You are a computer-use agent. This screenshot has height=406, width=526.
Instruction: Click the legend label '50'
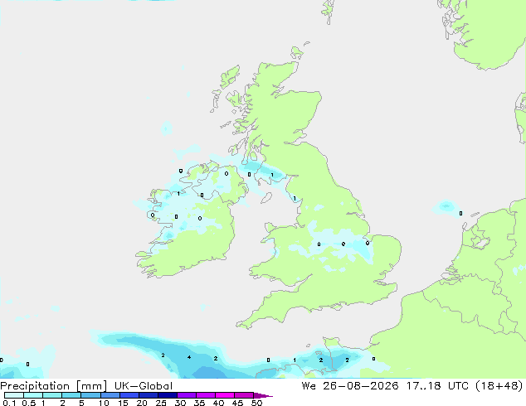pos(256,403)
